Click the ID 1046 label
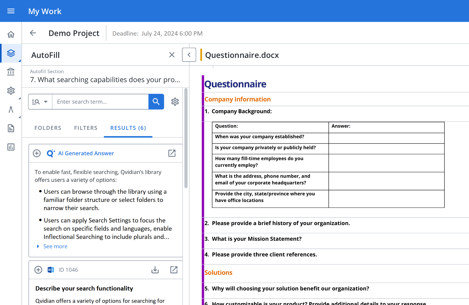The width and height of the screenshot is (469, 305). pos(68,270)
